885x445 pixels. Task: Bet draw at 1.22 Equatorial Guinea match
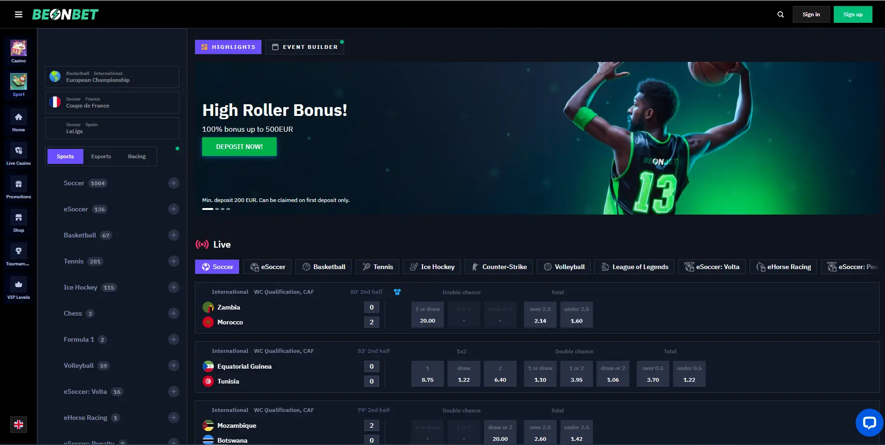coord(464,374)
